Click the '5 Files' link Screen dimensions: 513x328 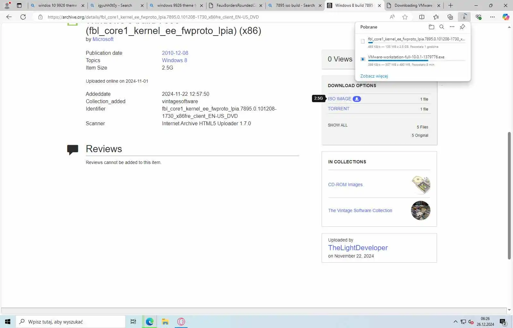[422, 127]
